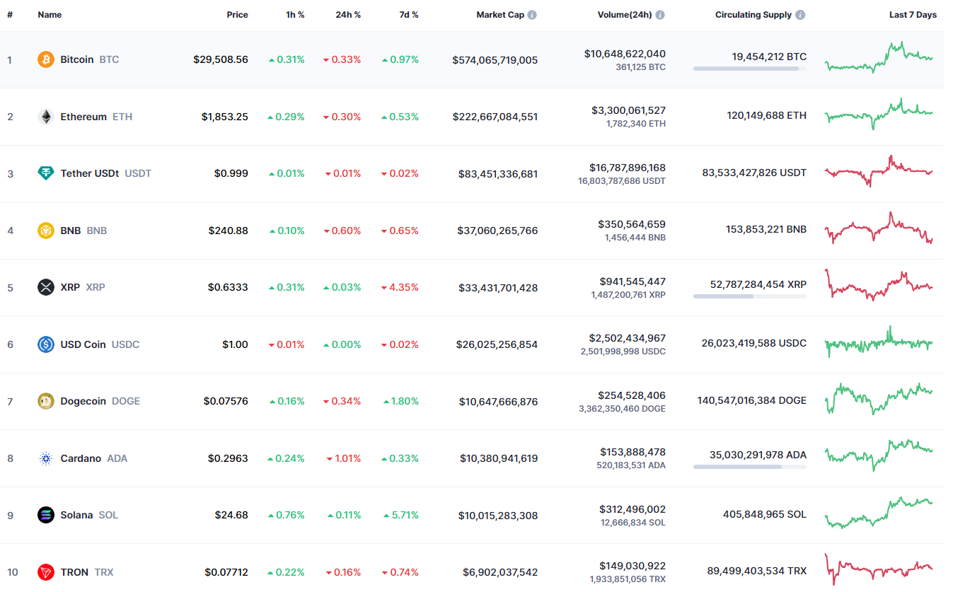
Task: Click the BNB token icon
Action: (x=46, y=230)
